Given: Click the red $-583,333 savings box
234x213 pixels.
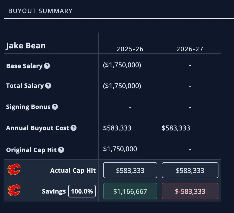Looking at the screenshot, I should pyautogui.click(x=190, y=191).
